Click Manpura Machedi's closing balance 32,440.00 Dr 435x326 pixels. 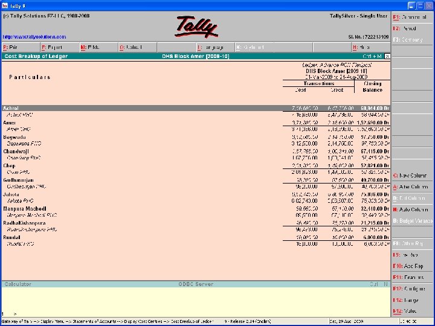pos(375,209)
